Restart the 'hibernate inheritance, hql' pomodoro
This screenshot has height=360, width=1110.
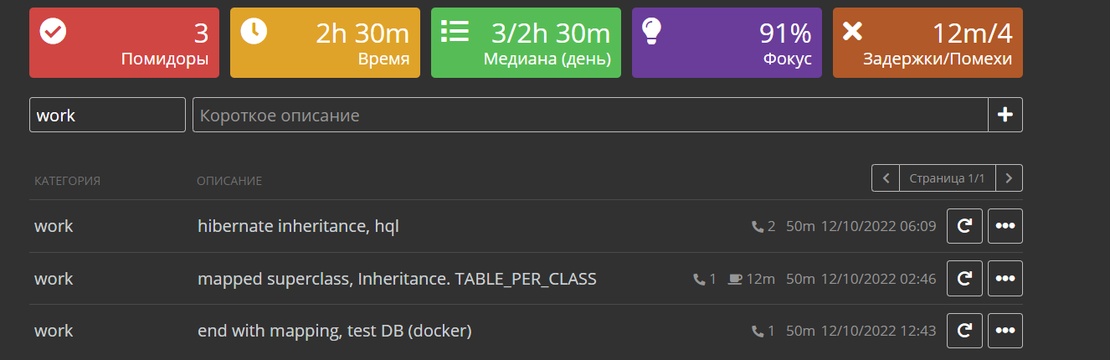tap(964, 226)
